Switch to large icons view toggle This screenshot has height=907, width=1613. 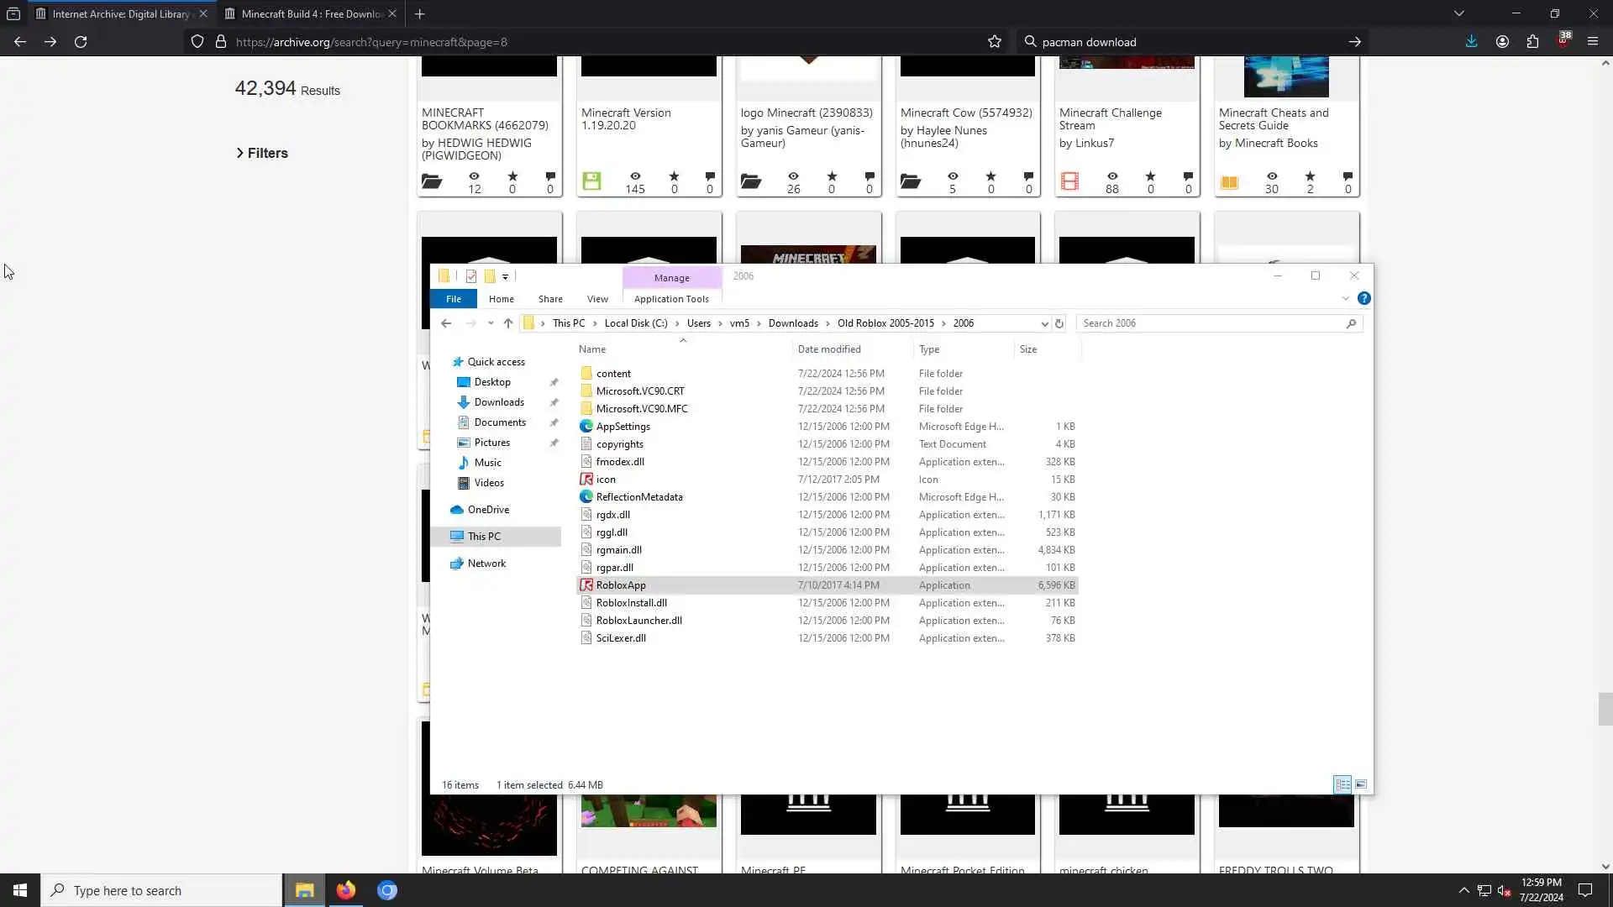[x=1361, y=784]
